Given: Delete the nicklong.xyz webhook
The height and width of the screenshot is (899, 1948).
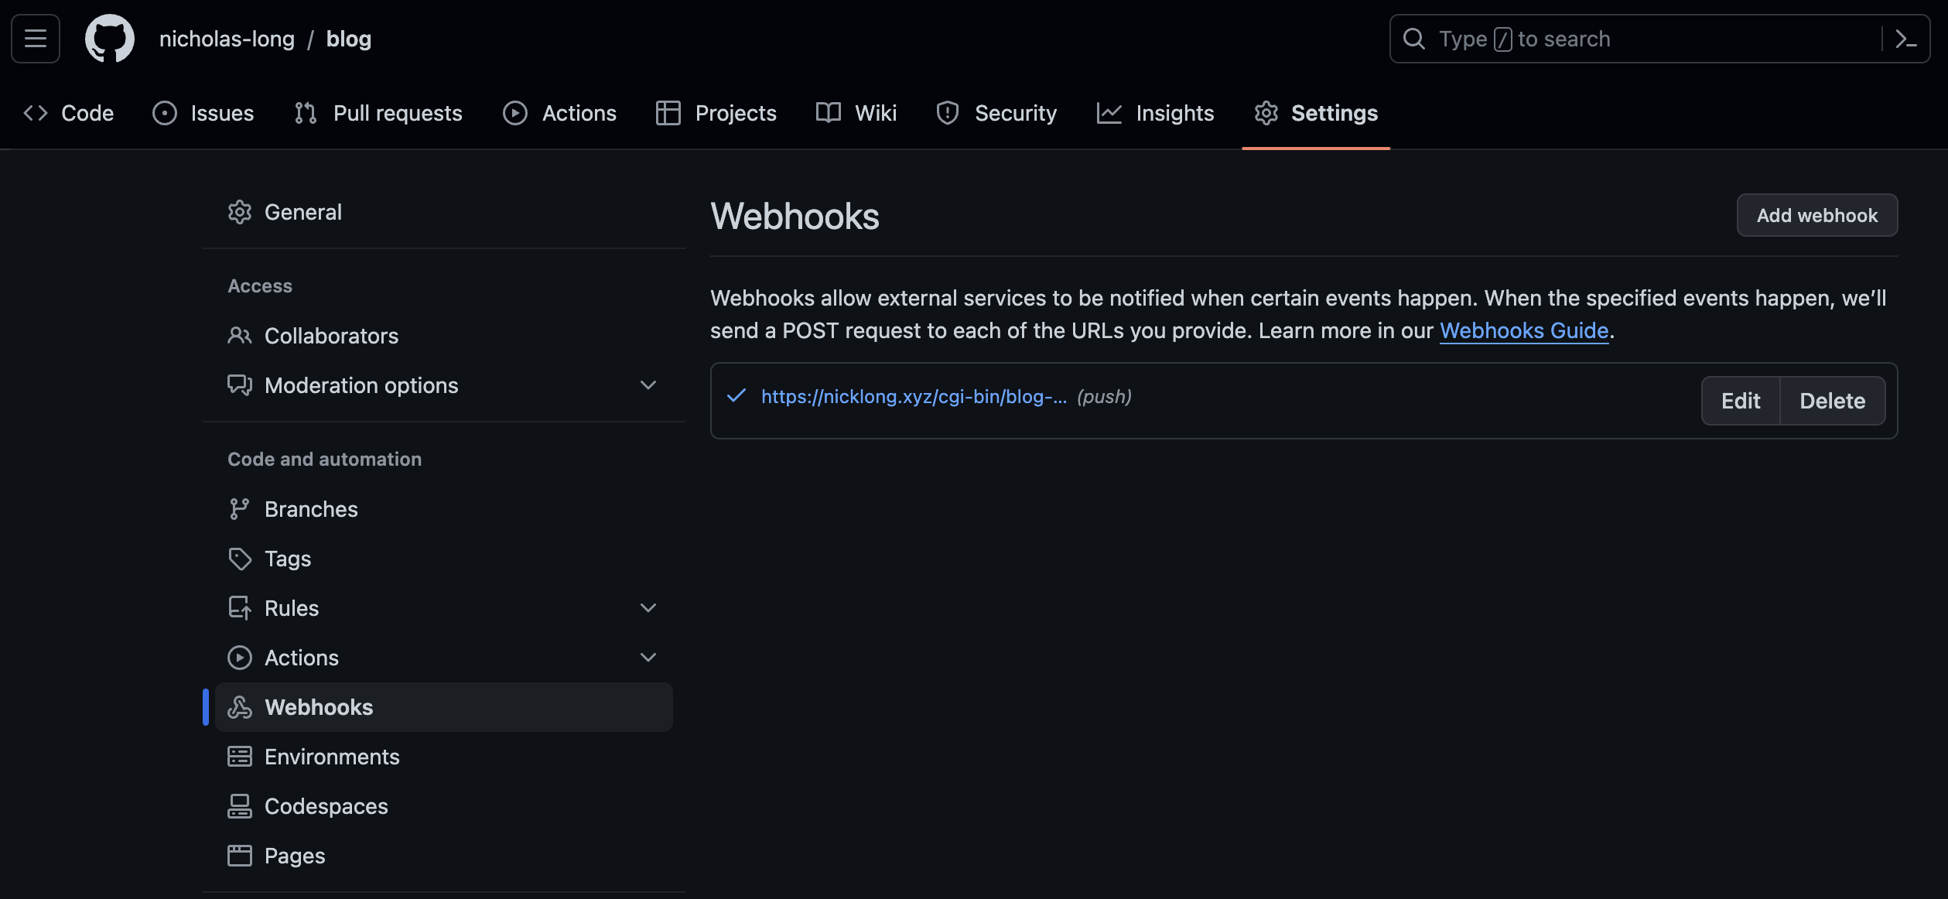Looking at the screenshot, I should pos(1833,401).
